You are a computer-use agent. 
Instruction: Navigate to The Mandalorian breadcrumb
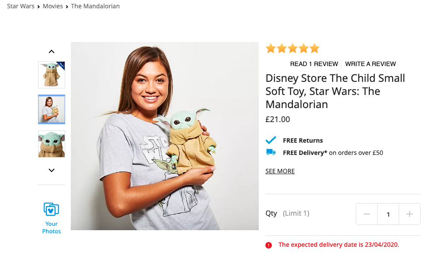[x=95, y=6]
